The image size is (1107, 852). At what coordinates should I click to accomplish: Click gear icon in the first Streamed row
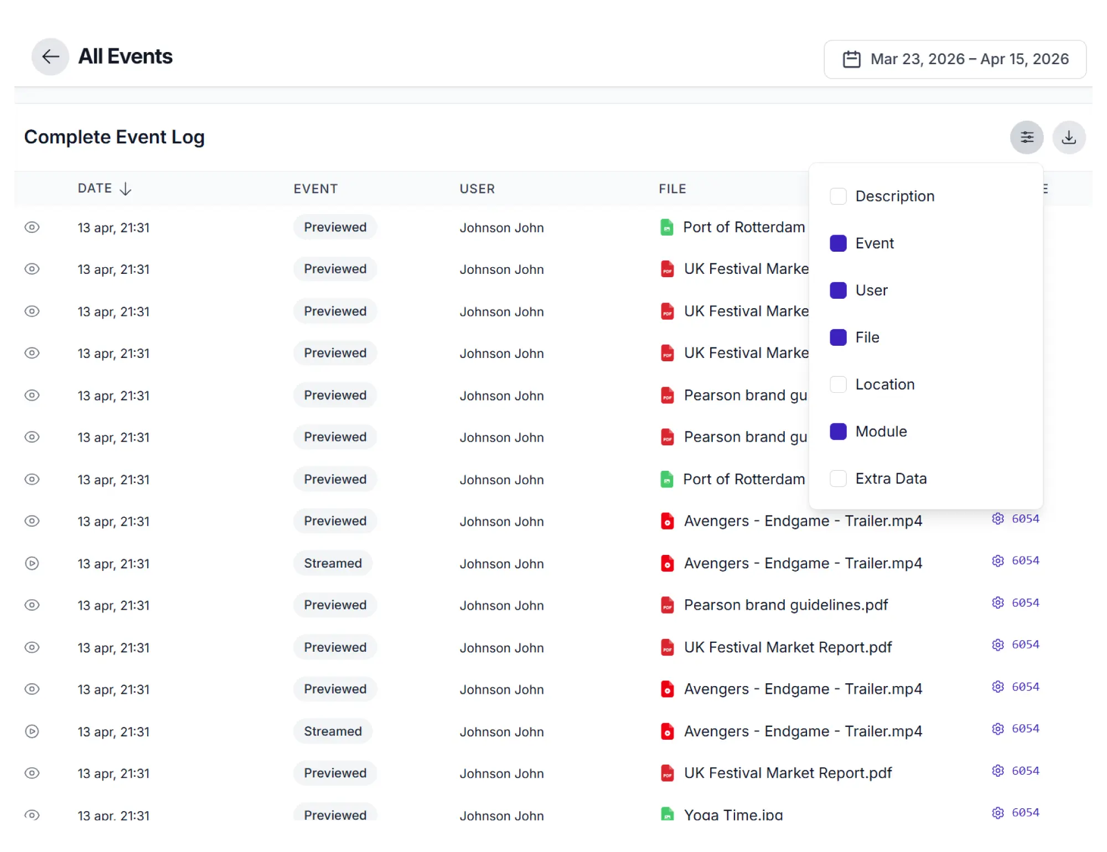[998, 560]
